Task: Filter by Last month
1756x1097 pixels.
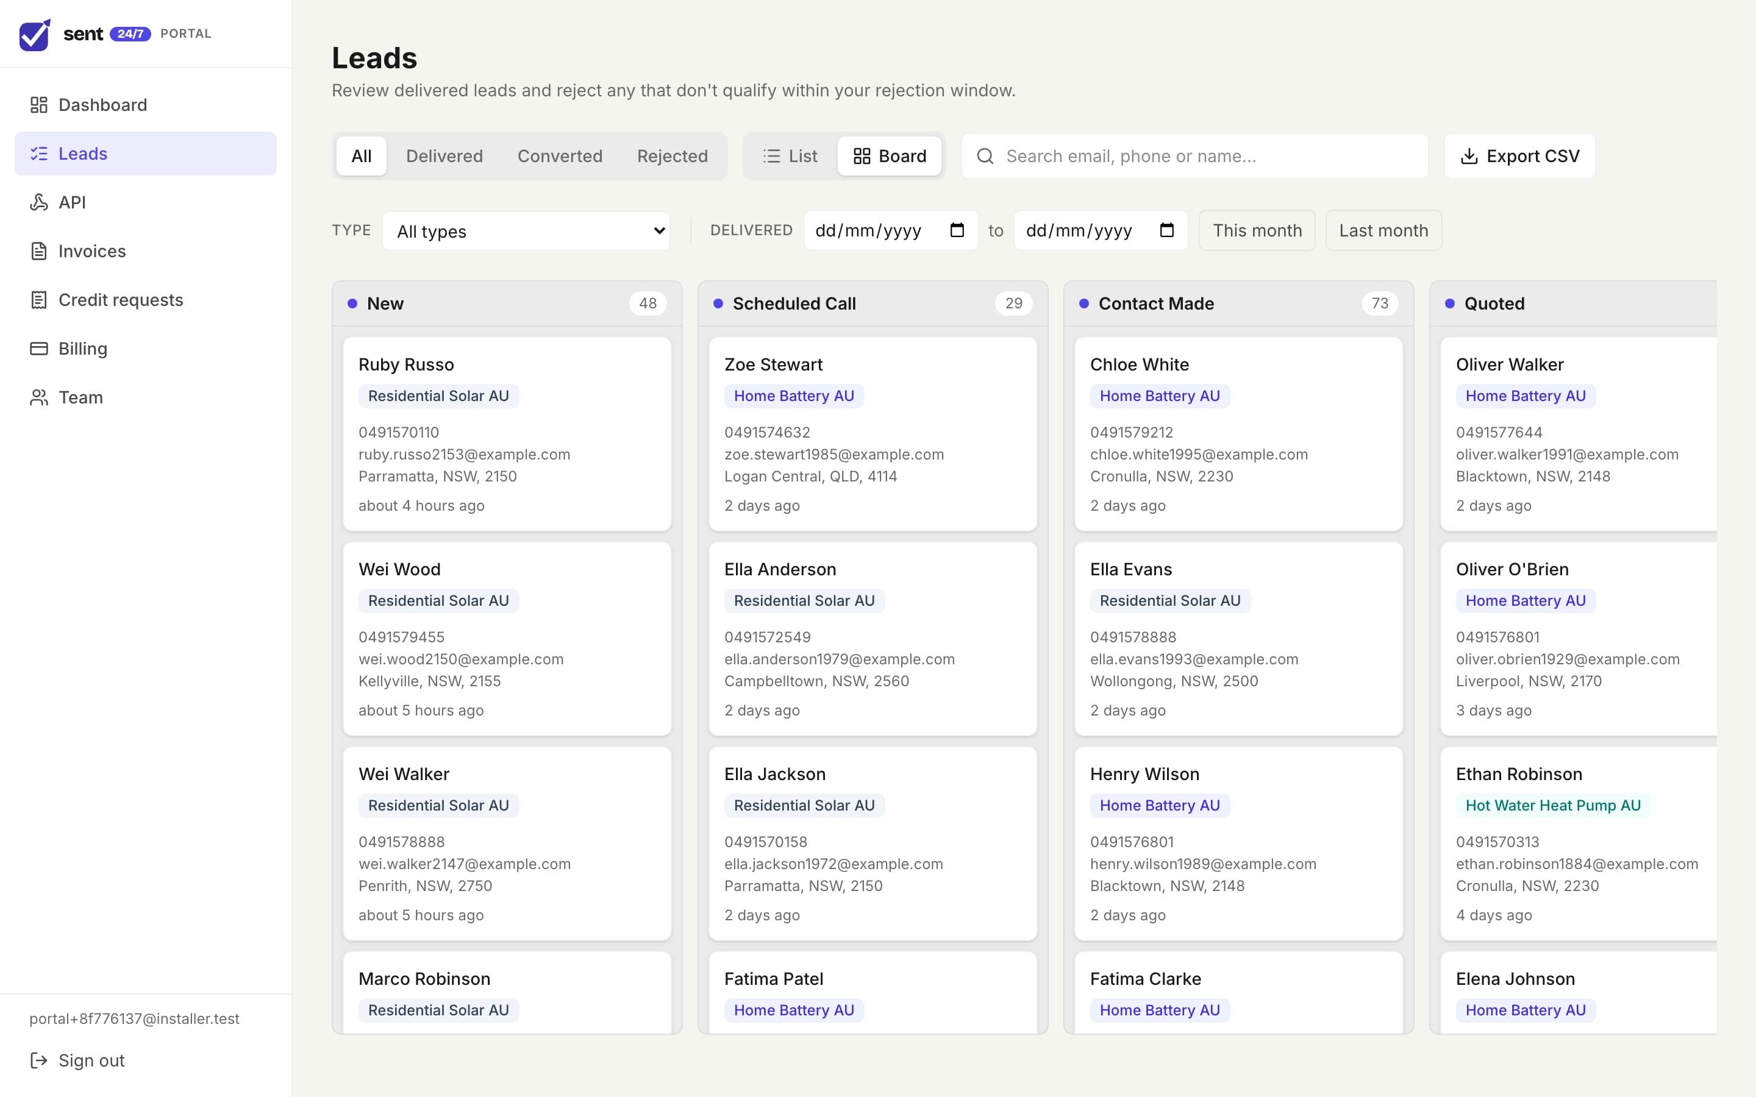Action: click(1383, 231)
